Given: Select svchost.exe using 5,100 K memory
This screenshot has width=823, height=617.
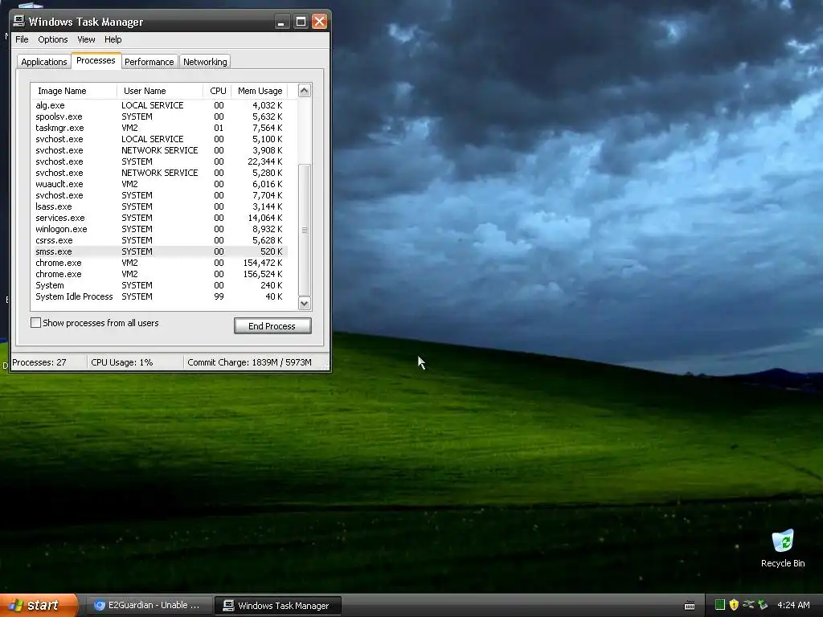Looking at the screenshot, I should coord(160,139).
